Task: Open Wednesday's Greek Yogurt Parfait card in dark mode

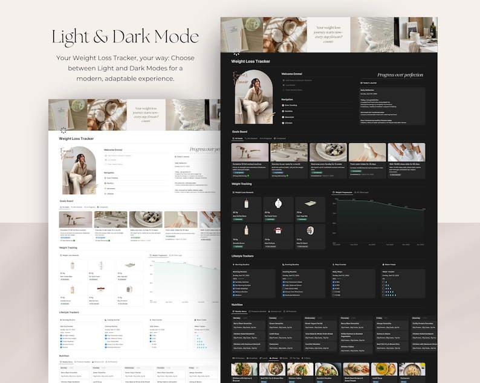Action: coord(321,325)
